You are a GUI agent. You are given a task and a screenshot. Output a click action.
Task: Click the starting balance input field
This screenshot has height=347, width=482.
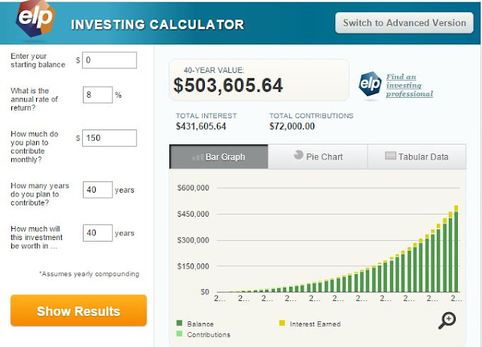click(x=109, y=60)
